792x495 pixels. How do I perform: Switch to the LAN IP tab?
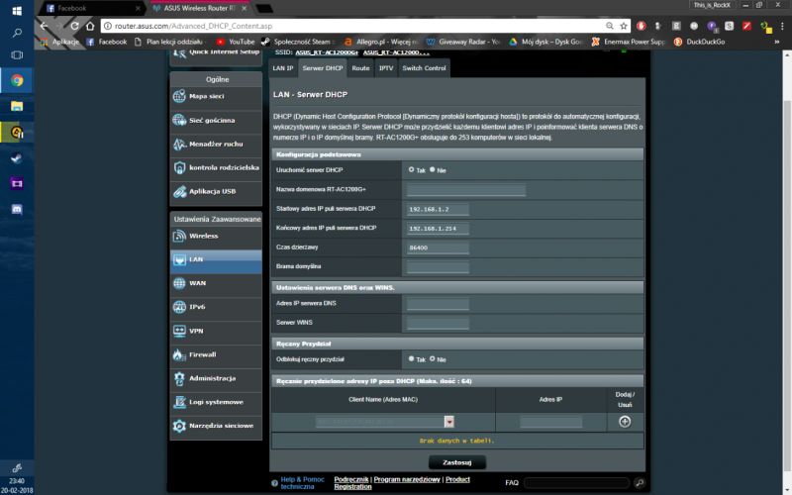(283, 68)
